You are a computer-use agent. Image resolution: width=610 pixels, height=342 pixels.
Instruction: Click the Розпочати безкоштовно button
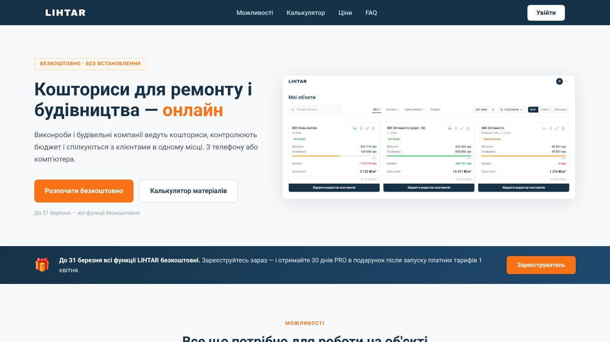click(x=84, y=191)
